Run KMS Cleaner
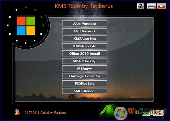The image size is (170, 121). tap(84, 91)
